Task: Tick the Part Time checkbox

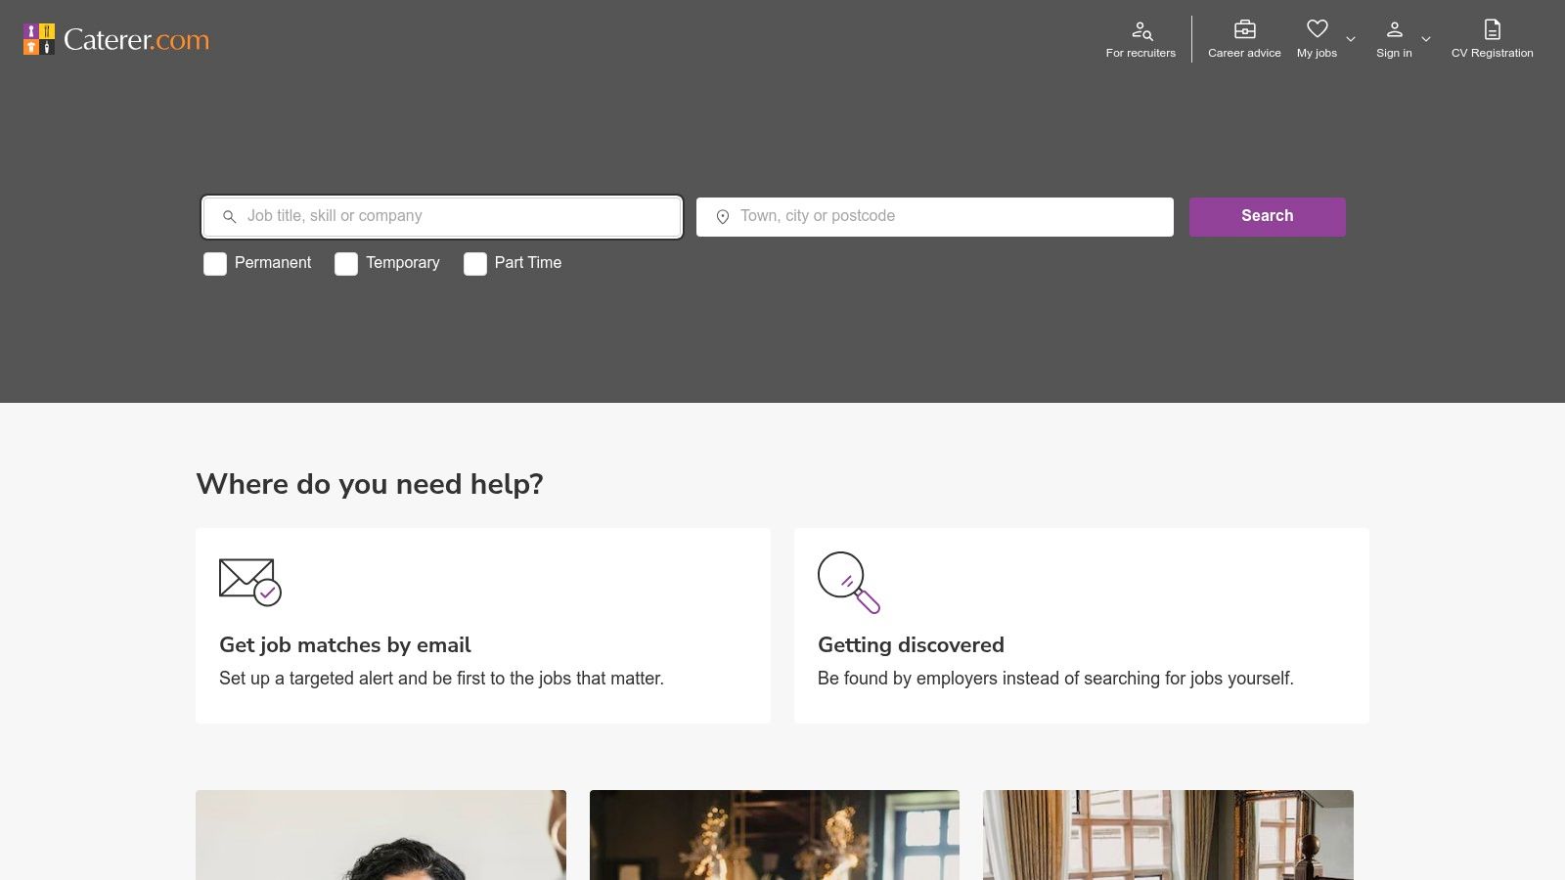Action: 475,264
